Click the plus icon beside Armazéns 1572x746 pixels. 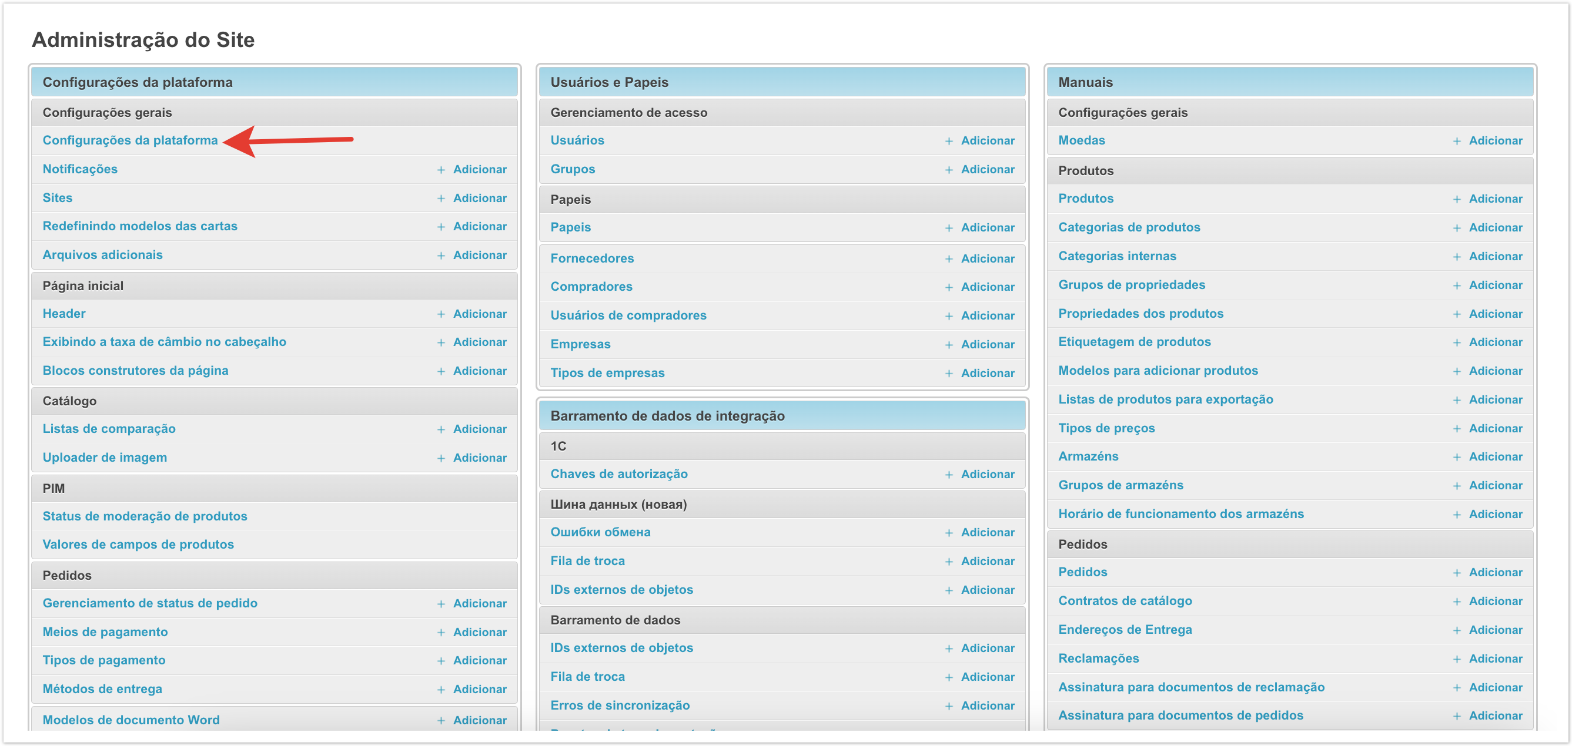point(1456,458)
